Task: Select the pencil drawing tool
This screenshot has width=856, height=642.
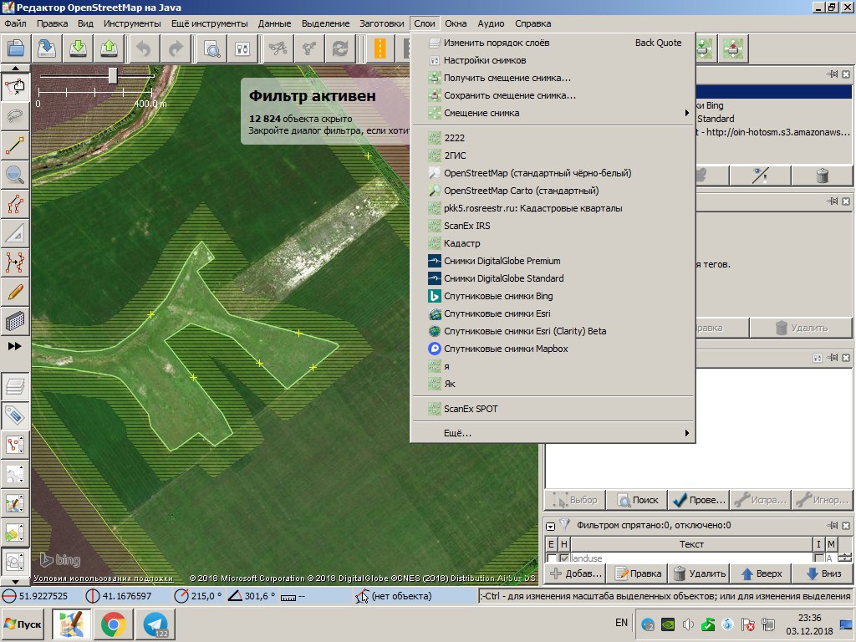Action: pyautogui.click(x=15, y=292)
